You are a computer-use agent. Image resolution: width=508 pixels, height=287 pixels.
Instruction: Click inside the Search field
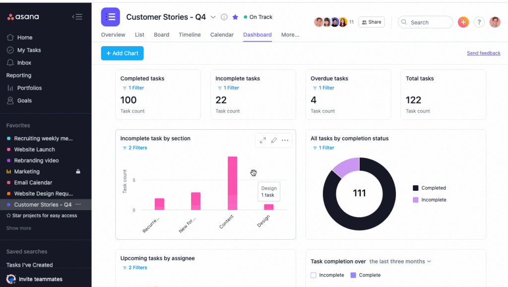tap(425, 22)
